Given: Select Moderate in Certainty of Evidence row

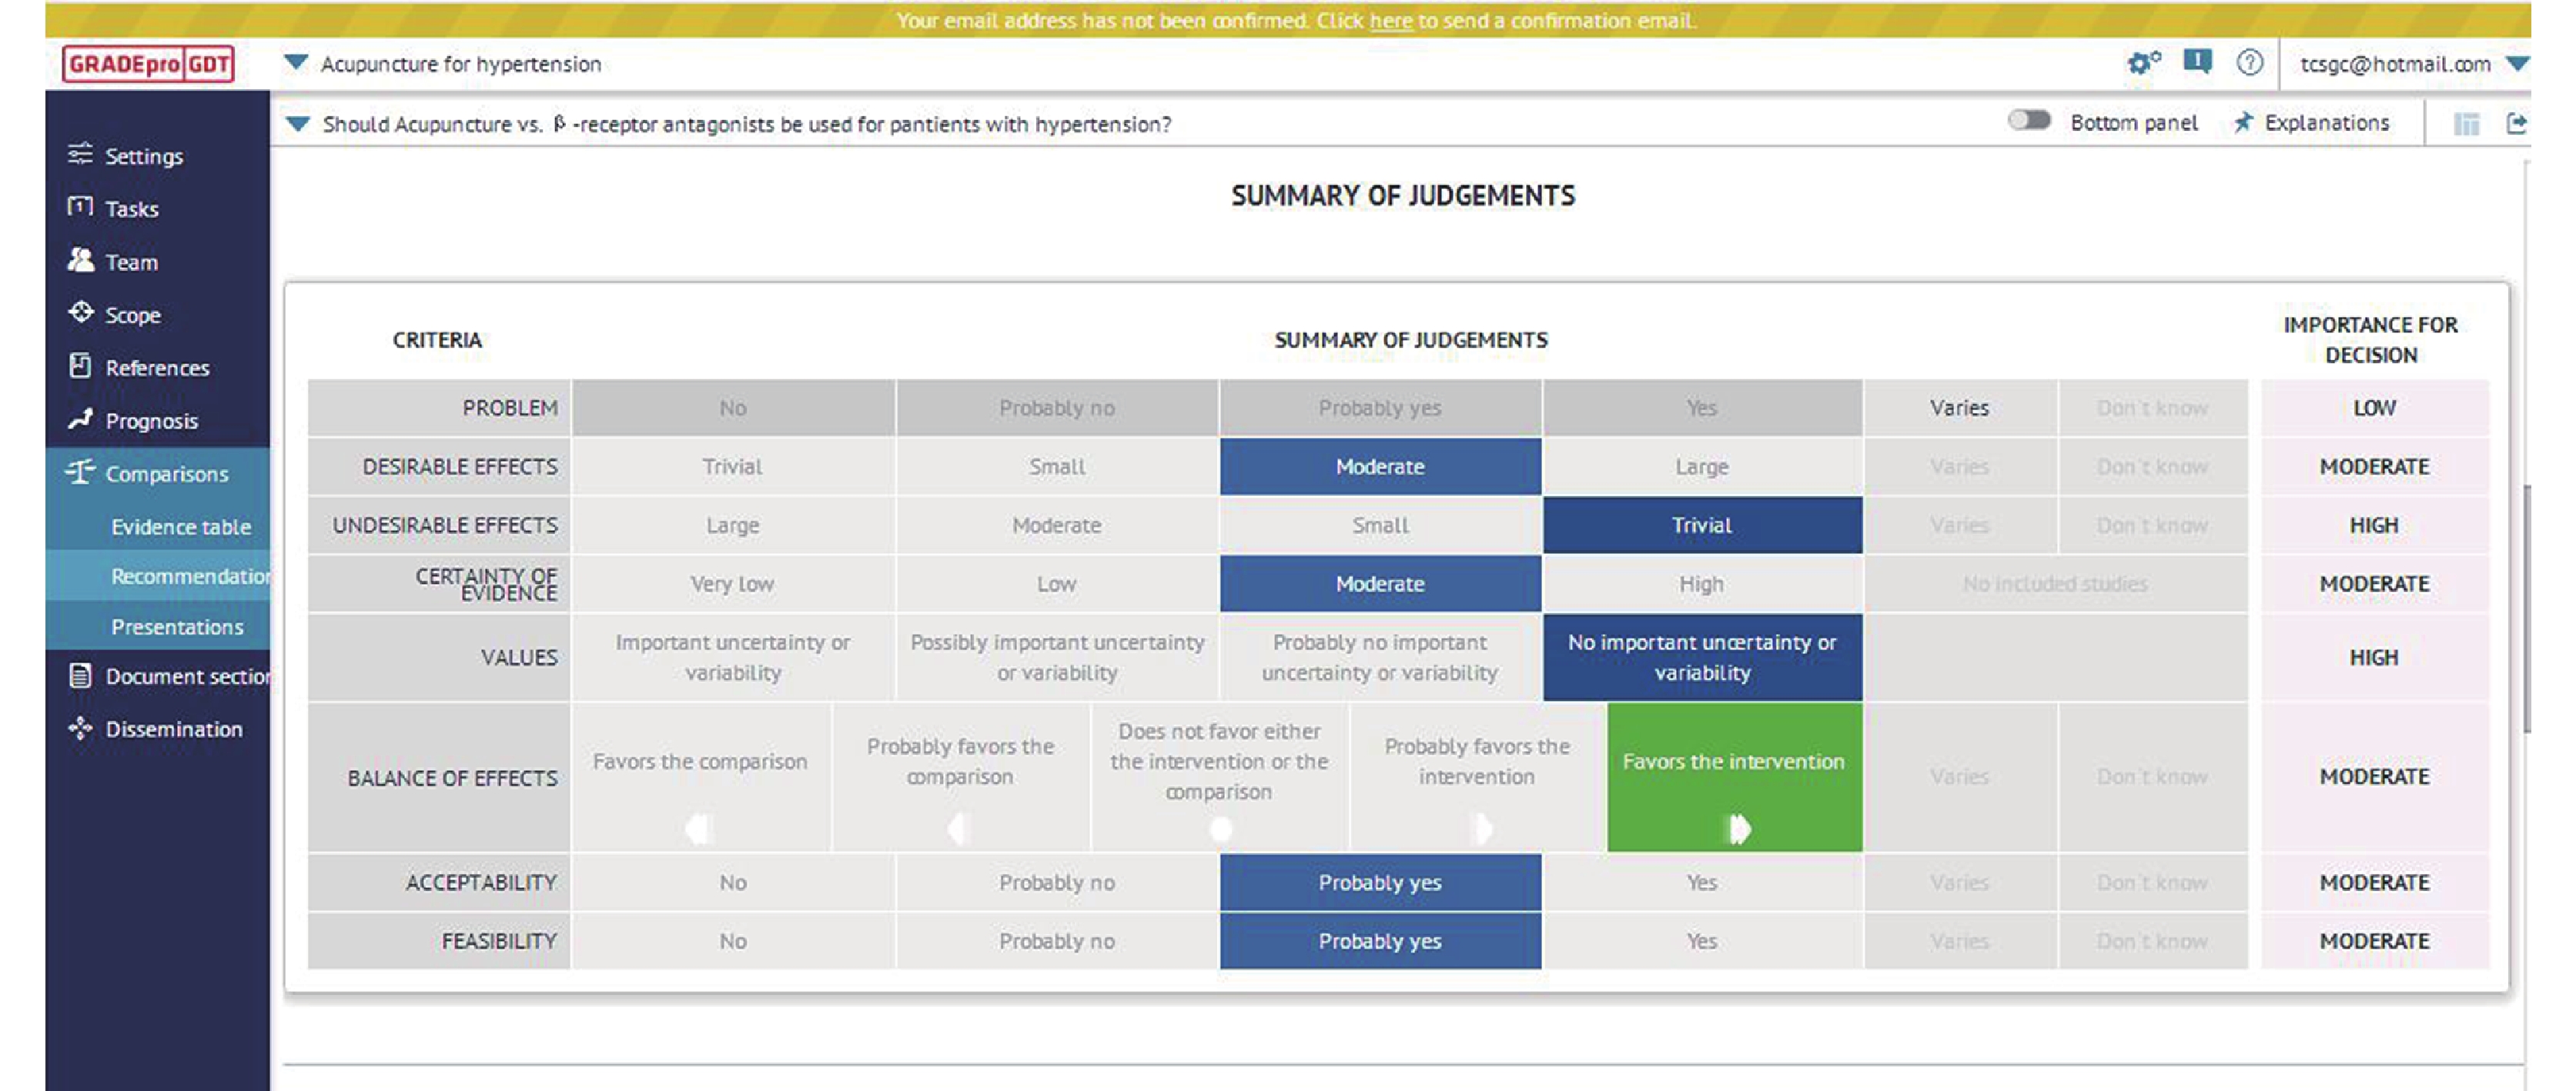Looking at the screenshot, I should tap(1380, 583).
